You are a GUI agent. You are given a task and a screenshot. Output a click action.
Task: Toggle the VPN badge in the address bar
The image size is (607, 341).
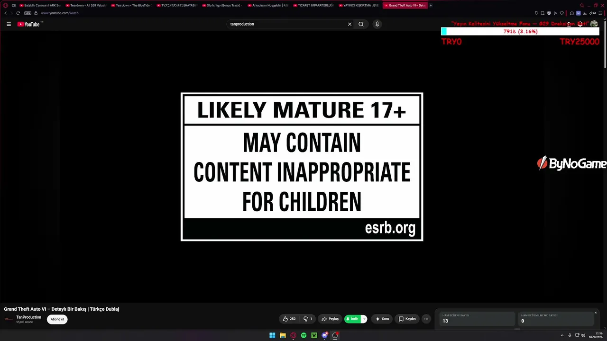pyautogui.click(x=28, y=13)
